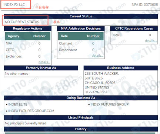Click the NFA Arbitration Decisions header
Image resolution: width=160 pixels, height=134 pixels.
tap(81, 29)
